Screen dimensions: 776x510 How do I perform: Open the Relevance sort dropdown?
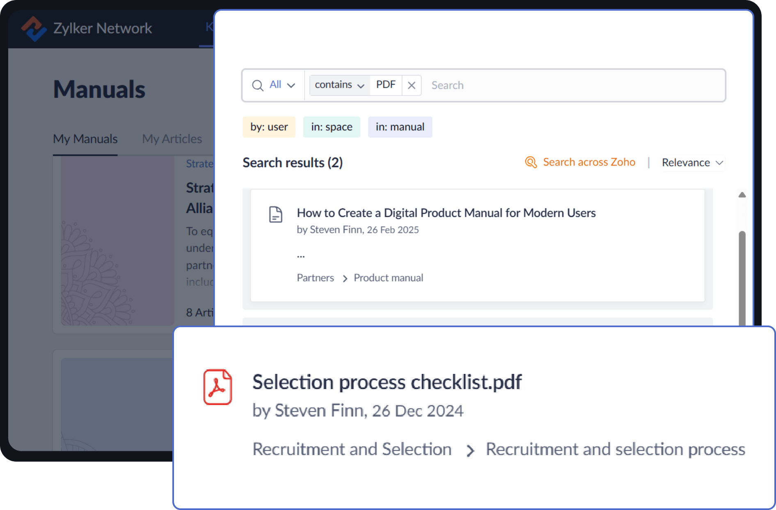(692, 162)
